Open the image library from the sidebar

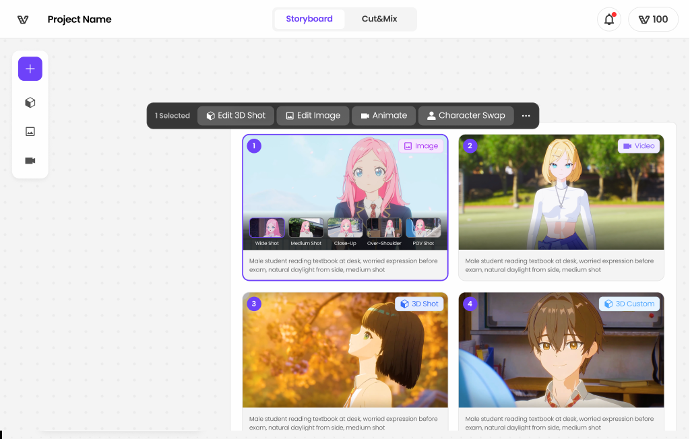coord(30,131)
